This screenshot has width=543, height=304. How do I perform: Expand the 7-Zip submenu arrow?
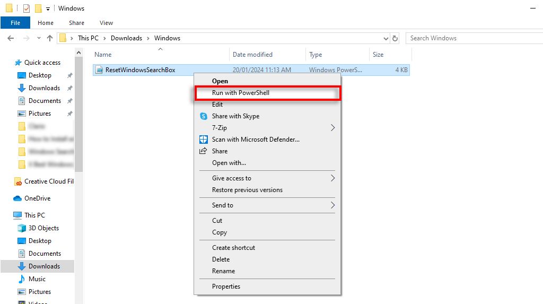click(333, 128)
